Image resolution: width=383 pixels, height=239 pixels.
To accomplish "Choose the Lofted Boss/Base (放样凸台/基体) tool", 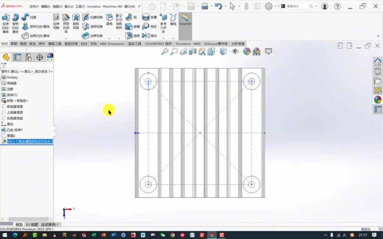I will pyautogui.click(x=36, y=26).
